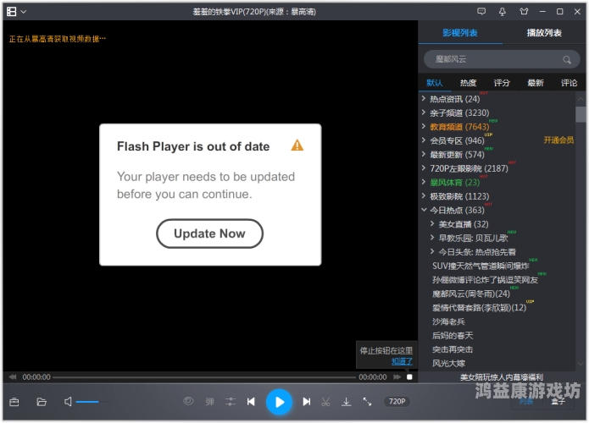
Task: Toggle the 弹 danmaku comments button
Action: 209,402
